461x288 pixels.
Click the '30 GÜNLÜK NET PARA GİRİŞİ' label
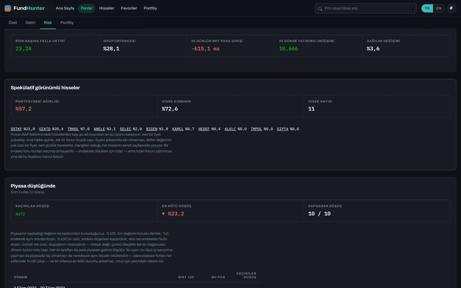217,41
